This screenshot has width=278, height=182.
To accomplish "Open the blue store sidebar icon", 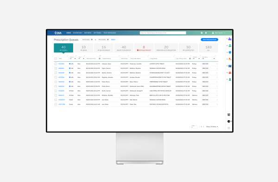I will 230,66.
